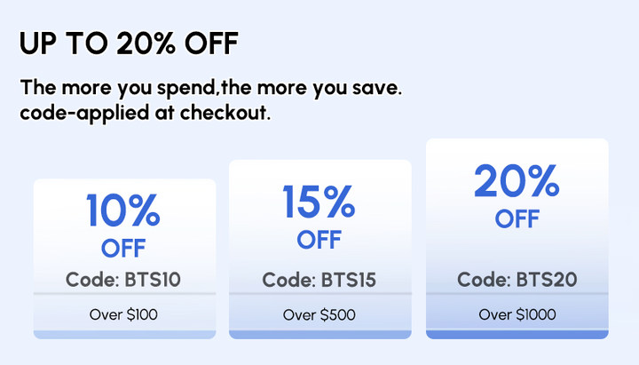This screenshot has height=365, width=639.
Task: Click the 'more you spend' tagline text
Action: pyautogui.click(x=211, y=88)
